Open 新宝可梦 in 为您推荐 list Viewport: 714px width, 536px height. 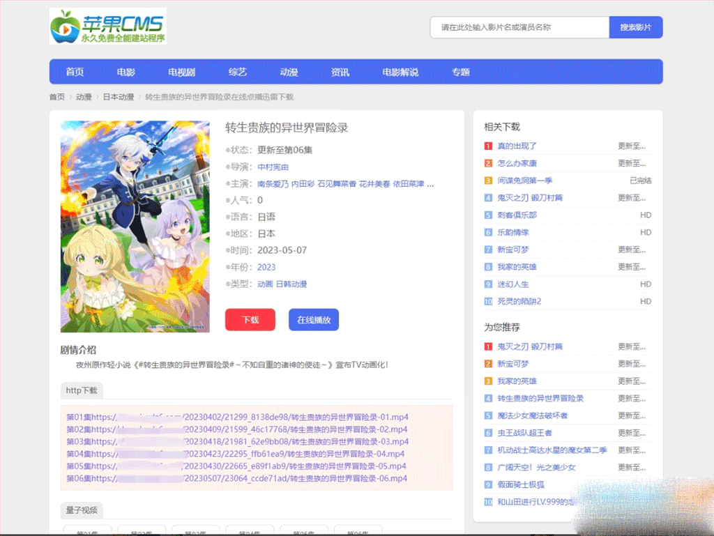[x=513, y=364]
